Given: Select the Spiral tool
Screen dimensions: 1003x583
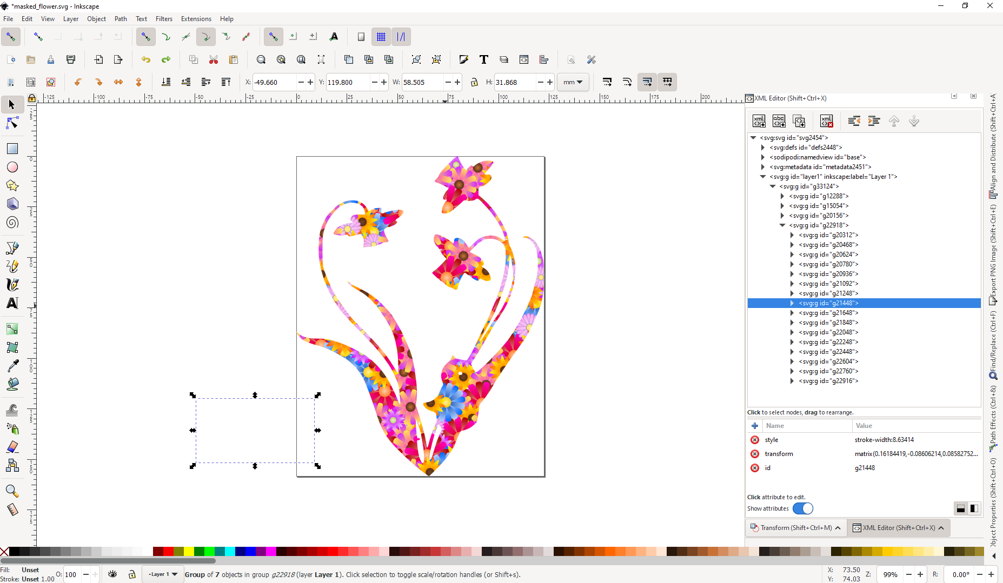Looking at the screenshot, I should pos(12,223).
